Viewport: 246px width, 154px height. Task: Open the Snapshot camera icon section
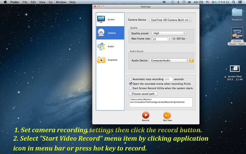point(101,60)
